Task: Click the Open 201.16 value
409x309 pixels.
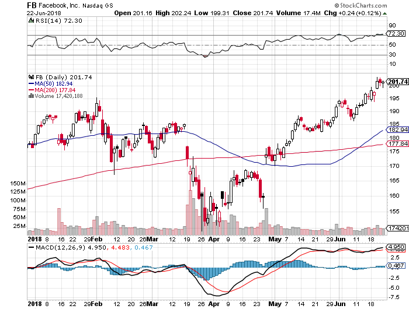Action: 133,13
